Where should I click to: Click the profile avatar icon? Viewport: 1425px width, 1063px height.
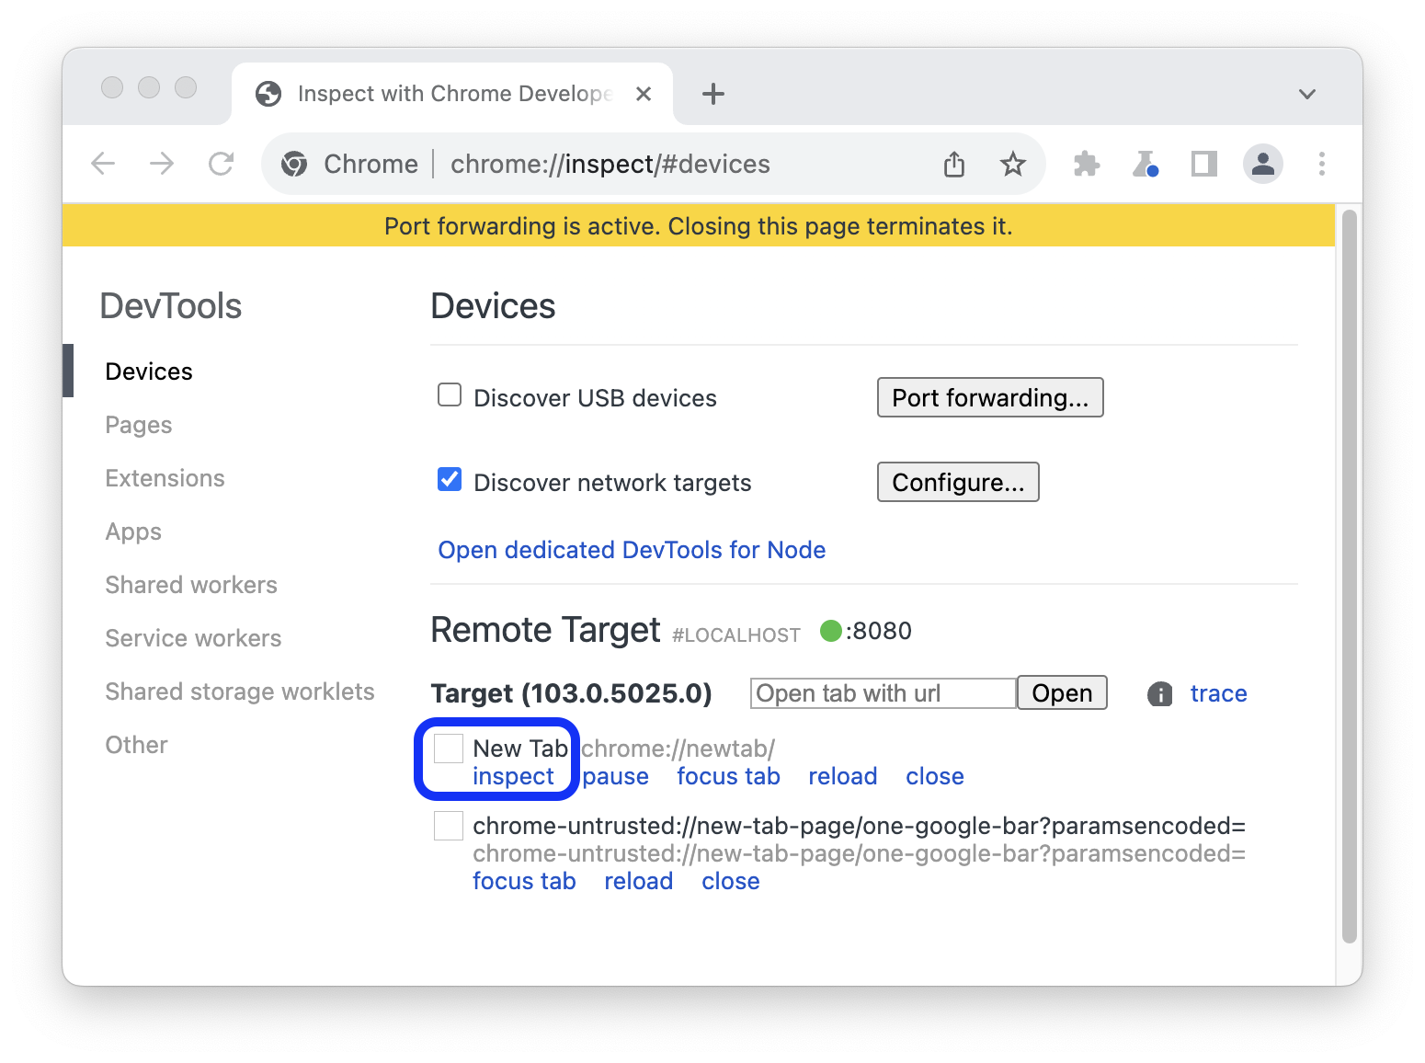click(1262, 164)
